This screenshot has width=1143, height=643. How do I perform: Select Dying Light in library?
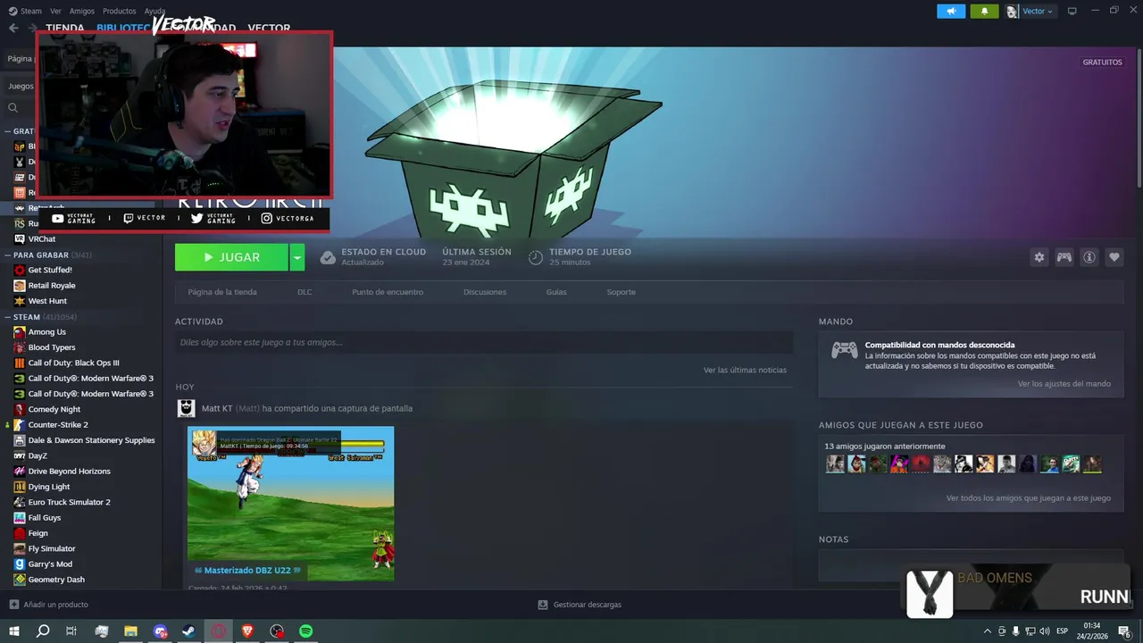click(49, 487)
